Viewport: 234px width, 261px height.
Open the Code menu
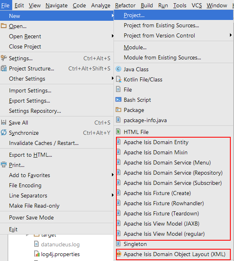pos(79,5)
